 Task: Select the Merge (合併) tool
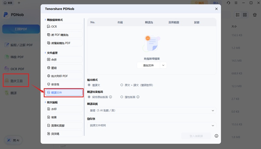point(64,60)
